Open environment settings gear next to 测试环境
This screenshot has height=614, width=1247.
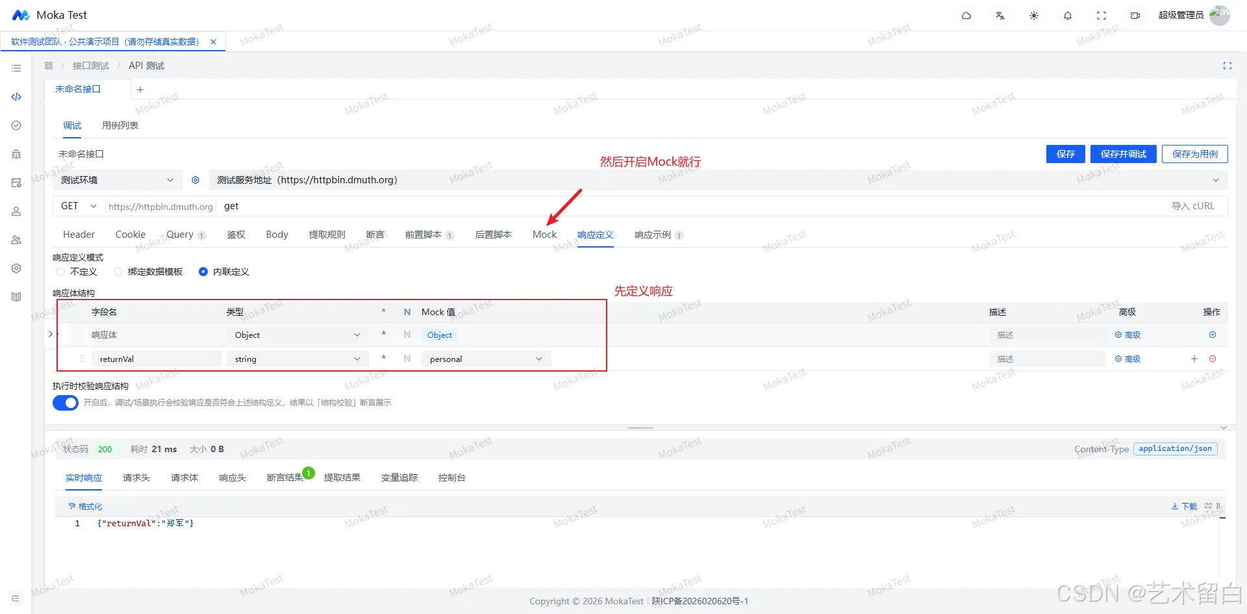click(x=195, y=180)
